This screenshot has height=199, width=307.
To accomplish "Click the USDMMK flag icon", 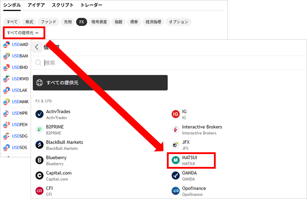I will tap(6, 102).
